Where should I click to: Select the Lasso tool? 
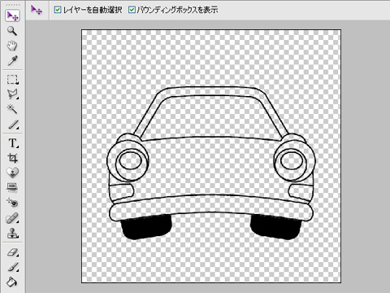(12, 94)
